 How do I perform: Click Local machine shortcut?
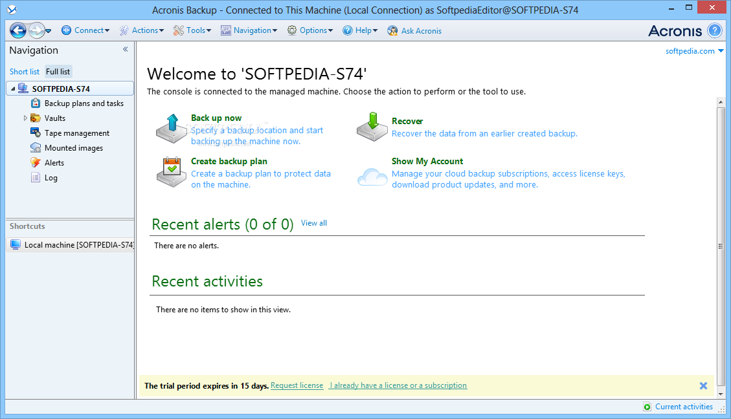pyautogui.click(x=71, y=244)
